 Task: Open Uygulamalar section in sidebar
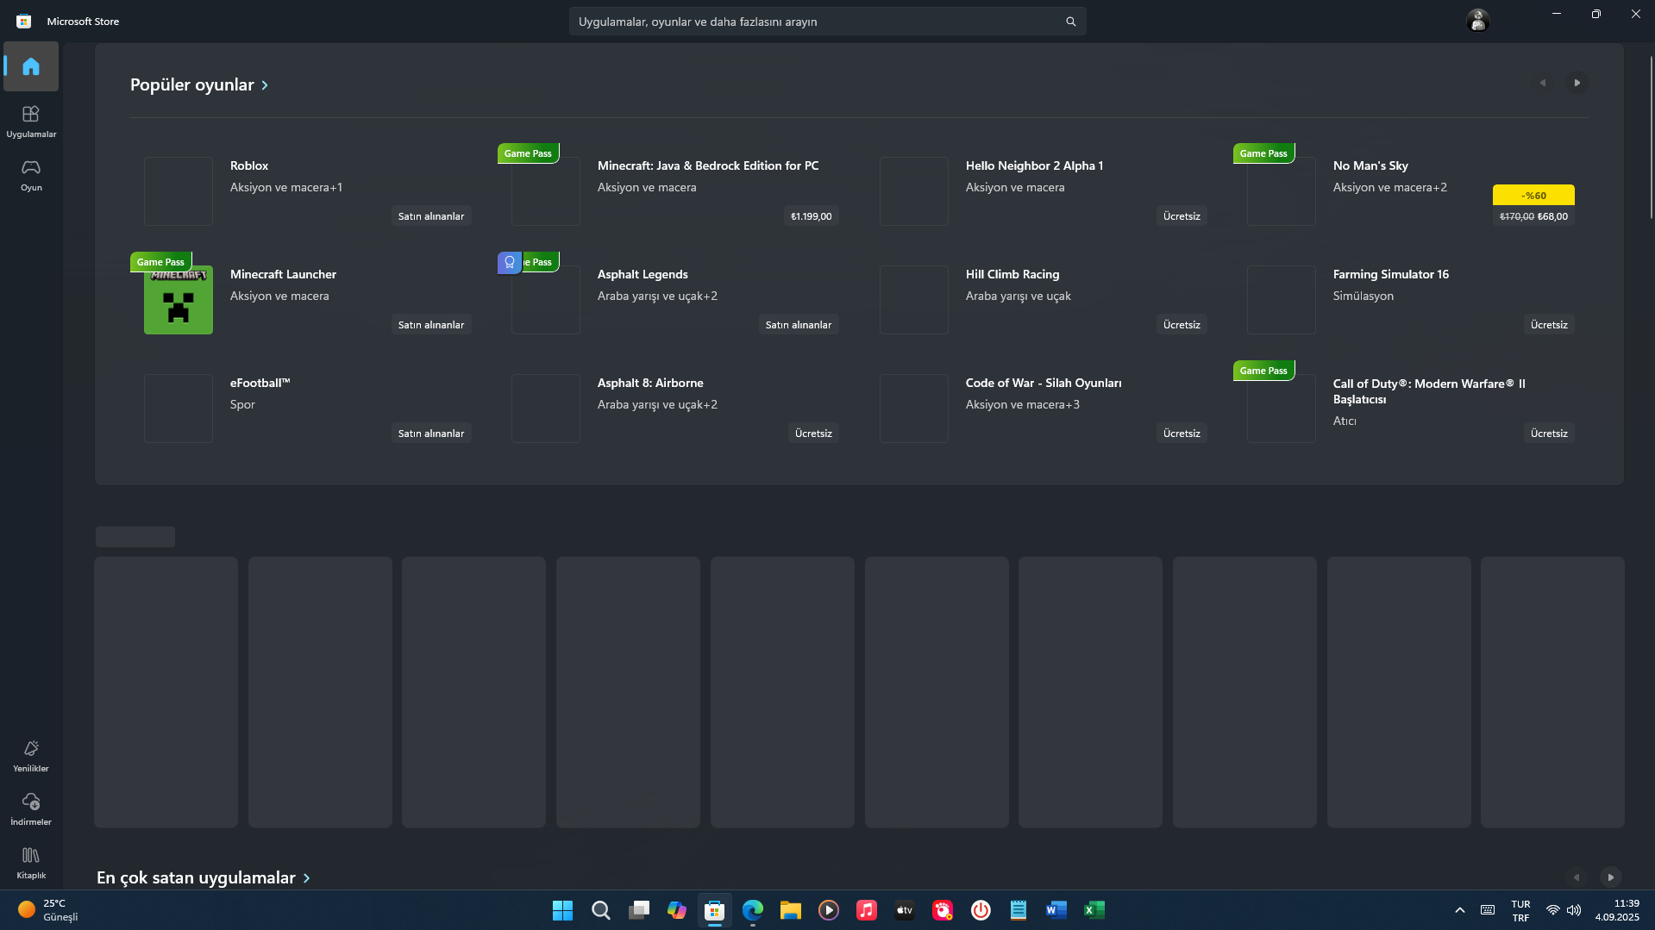[31, 122]
